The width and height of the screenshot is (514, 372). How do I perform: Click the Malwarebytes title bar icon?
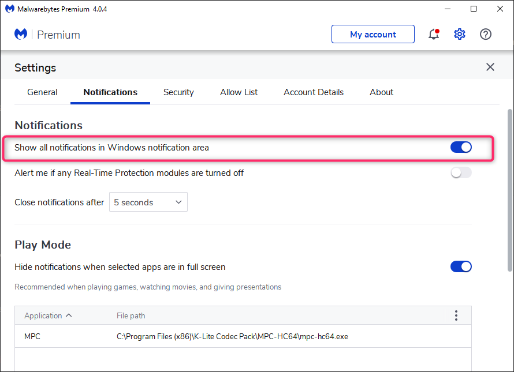click(10, 9)
